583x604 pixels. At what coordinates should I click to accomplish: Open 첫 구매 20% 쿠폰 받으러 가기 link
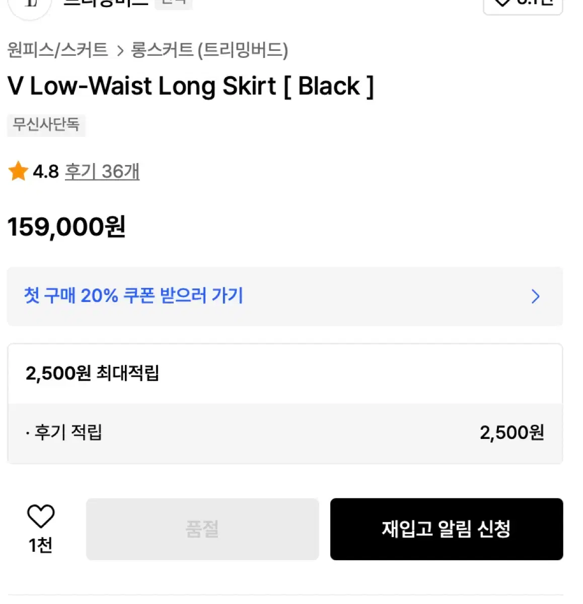[133, 295]
